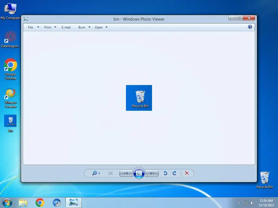Expand the zoom magnifier dropdown arrow
This screenshot has width=278, height=208.
tap(99, 173)
